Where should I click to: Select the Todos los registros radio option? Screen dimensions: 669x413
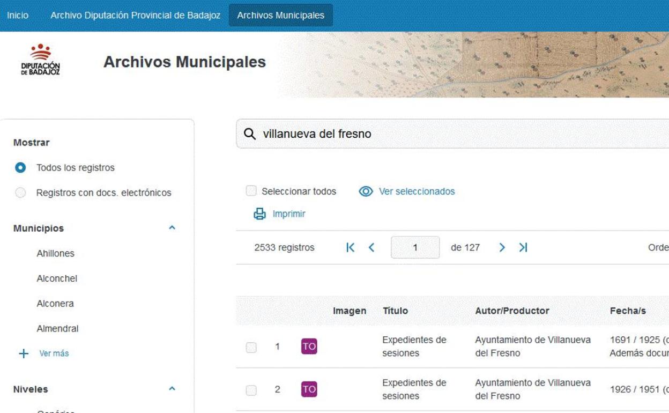(x=20, y=168)
